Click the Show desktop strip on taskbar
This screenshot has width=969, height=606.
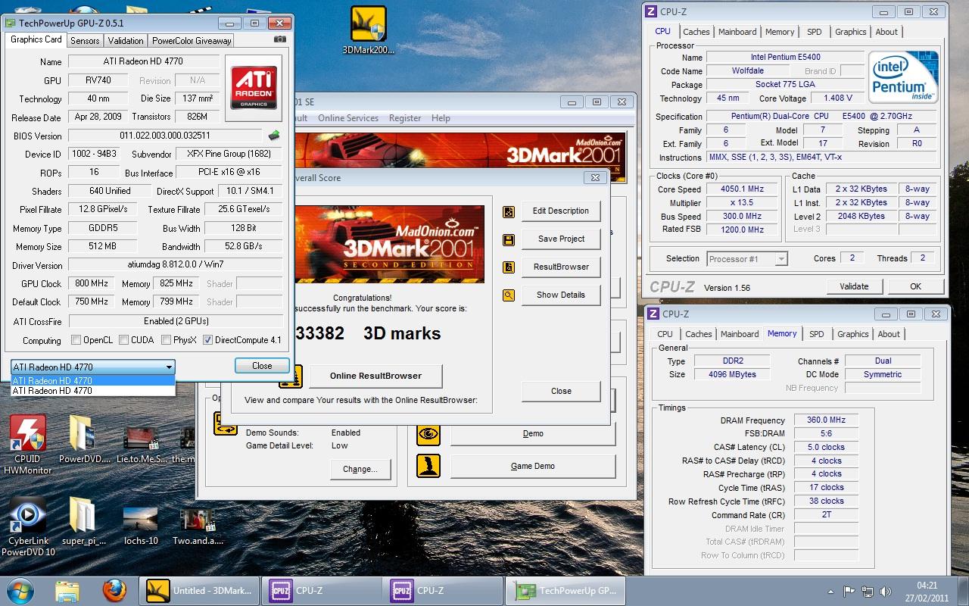(964, 591)
